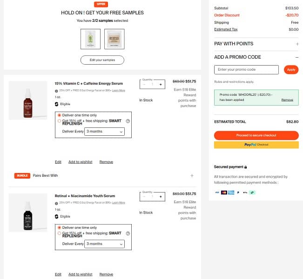Screen dimensions: 303x279
Task: Remove the applied WHOORL20 promo code
Action: point(287,100)
